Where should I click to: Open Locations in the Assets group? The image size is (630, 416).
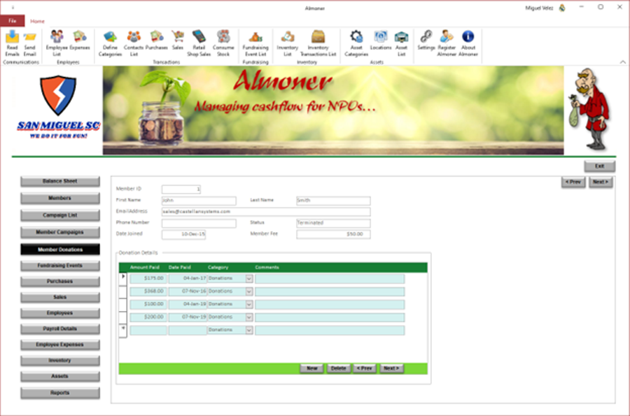pos(381,41)
